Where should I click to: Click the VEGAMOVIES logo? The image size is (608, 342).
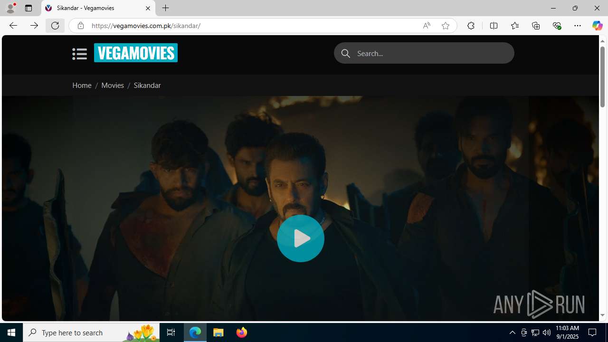pyautogui.click(x=136, y=53)
